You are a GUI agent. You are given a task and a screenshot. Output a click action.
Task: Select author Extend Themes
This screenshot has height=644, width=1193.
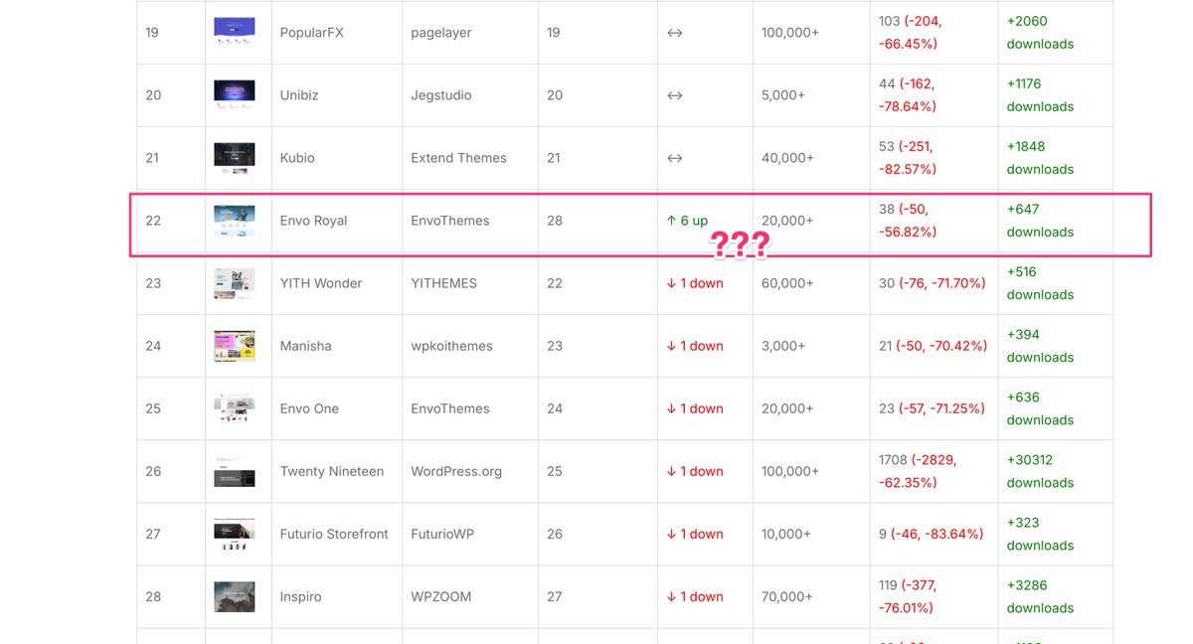pyautogui.click(x=458, y=158)
